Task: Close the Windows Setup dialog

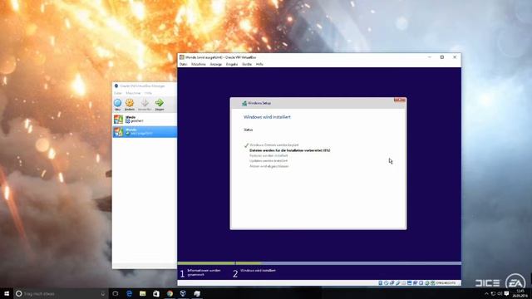Action: [x=400, y=100]
